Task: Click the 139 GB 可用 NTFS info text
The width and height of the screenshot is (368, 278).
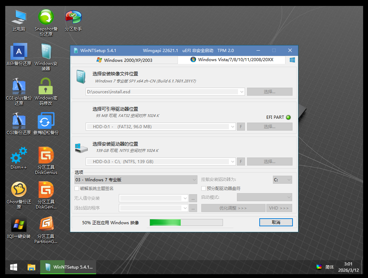Action: point(128,151)
